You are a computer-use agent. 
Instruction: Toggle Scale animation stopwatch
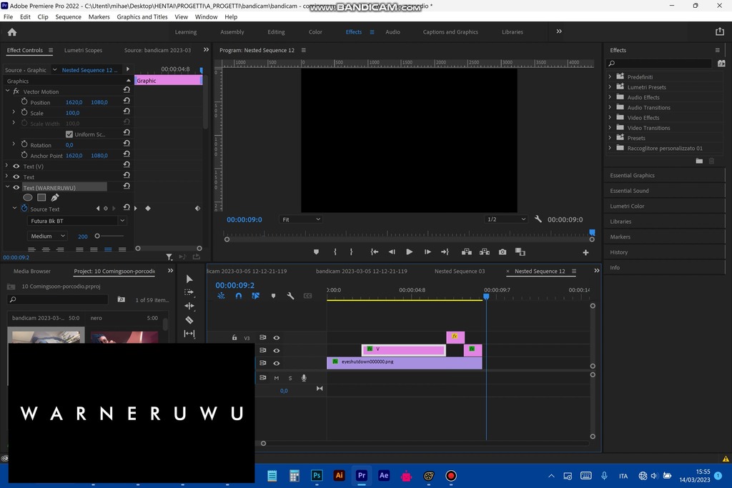pos(24,112)
